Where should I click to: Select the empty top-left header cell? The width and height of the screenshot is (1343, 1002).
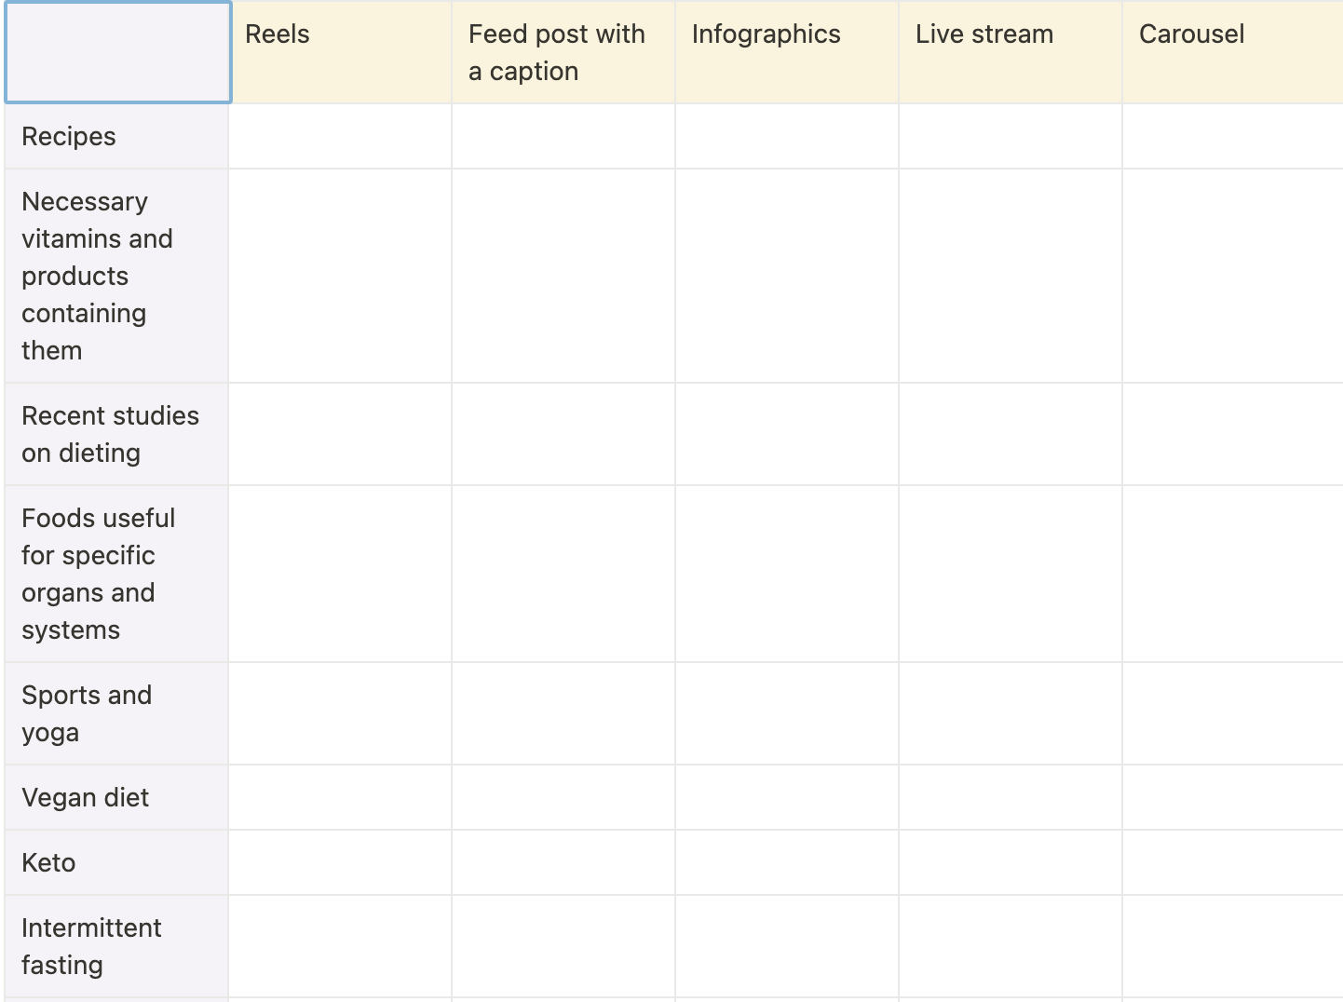click(117, 52)
